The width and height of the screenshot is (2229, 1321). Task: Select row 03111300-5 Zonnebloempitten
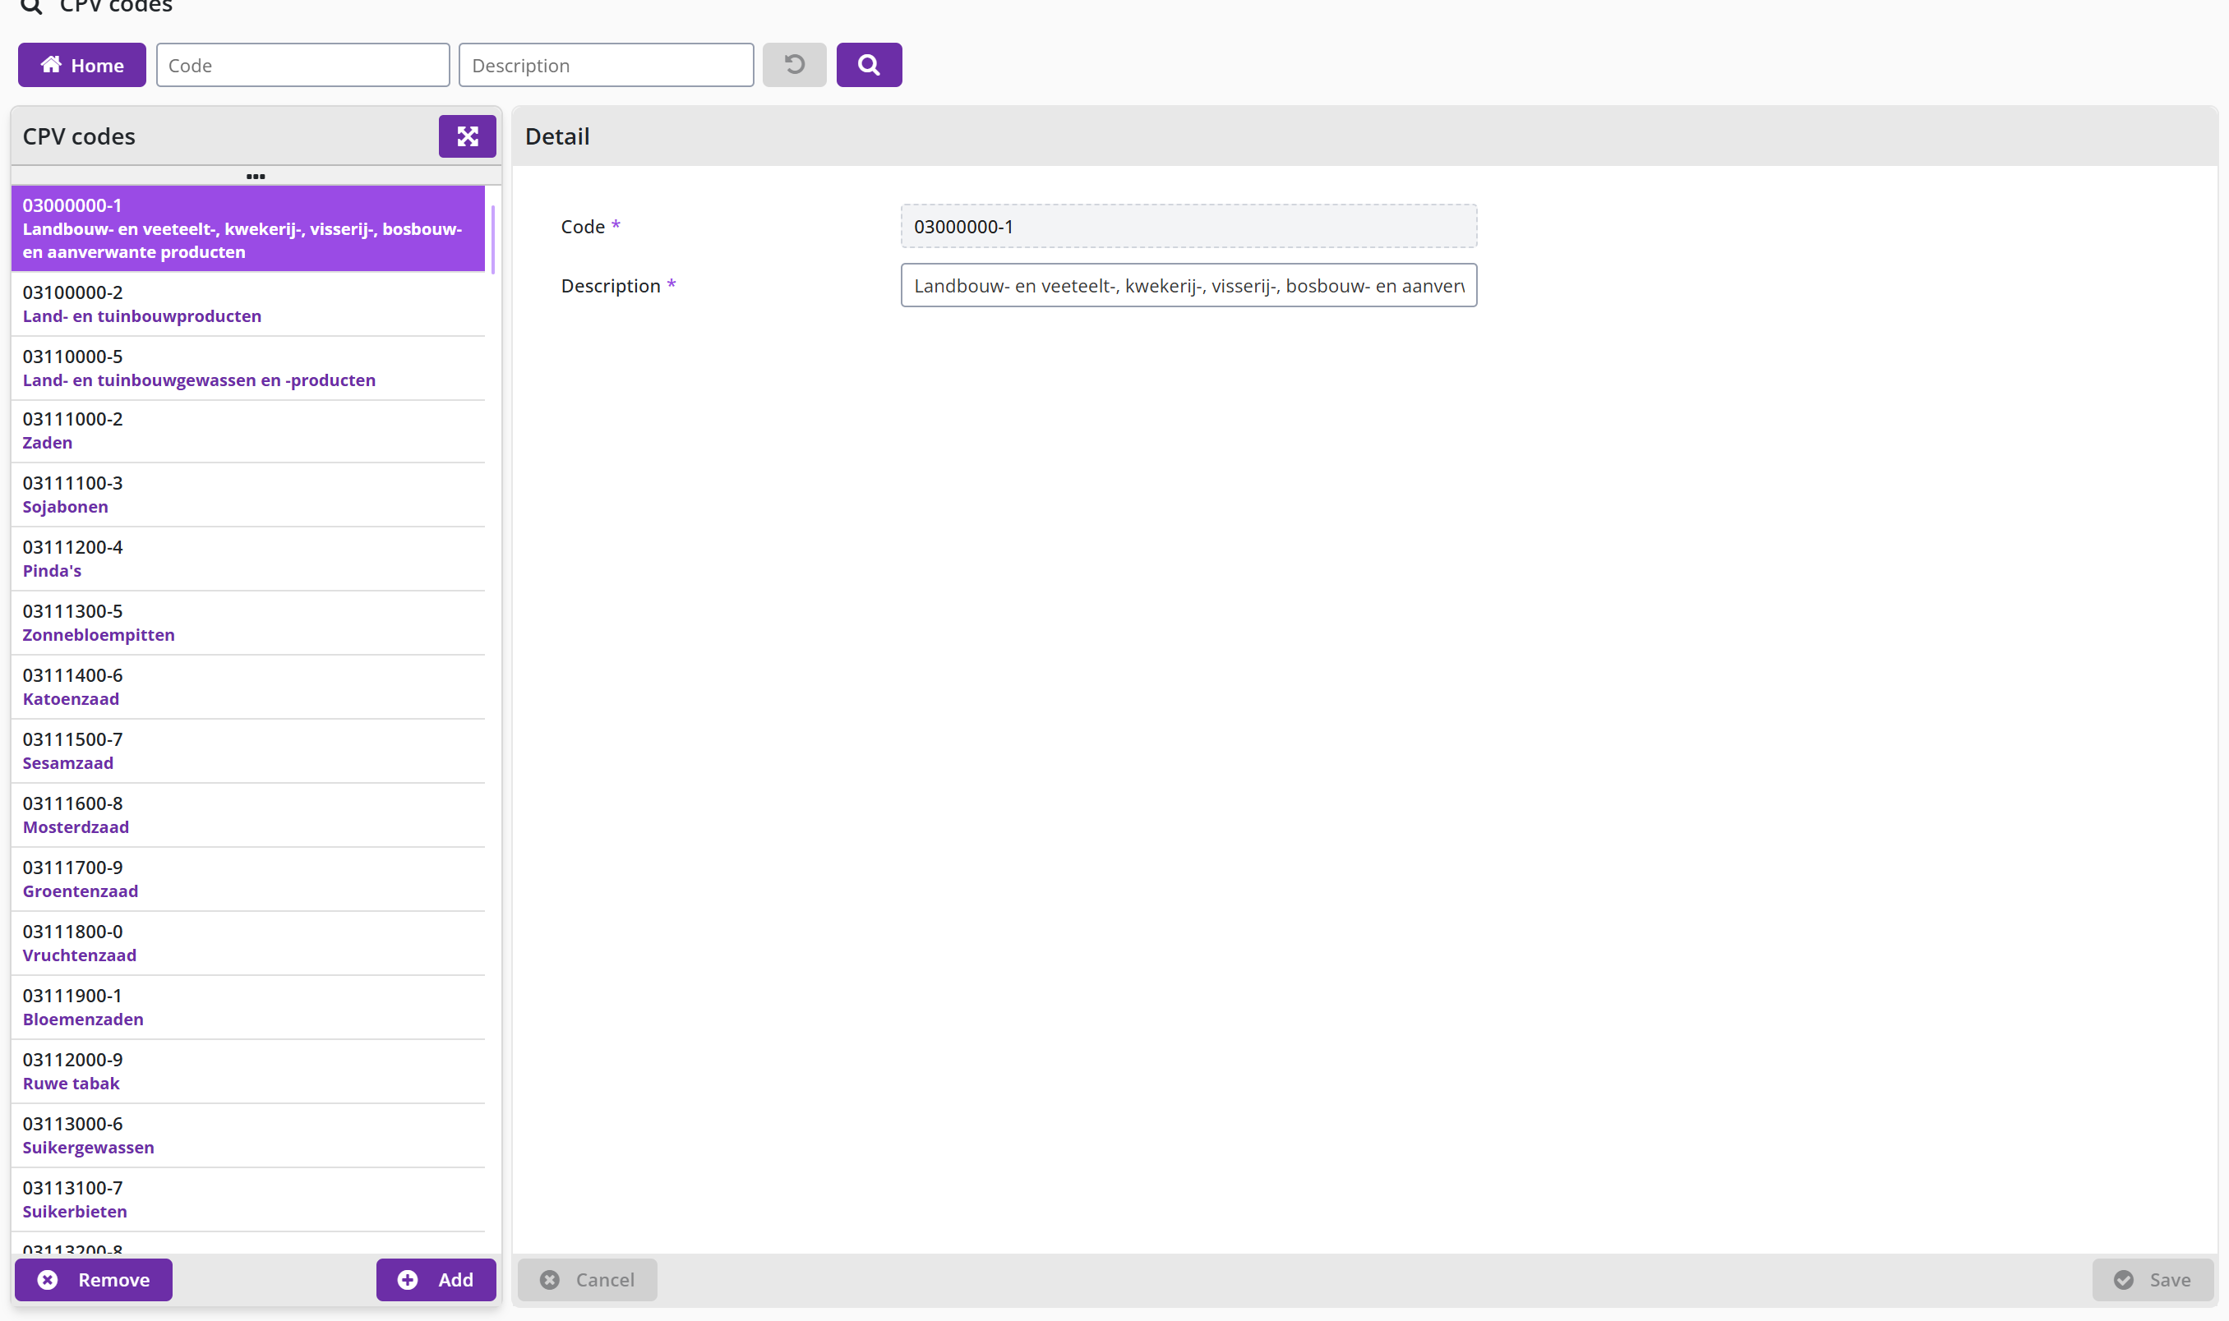click(x=247, y=623)
